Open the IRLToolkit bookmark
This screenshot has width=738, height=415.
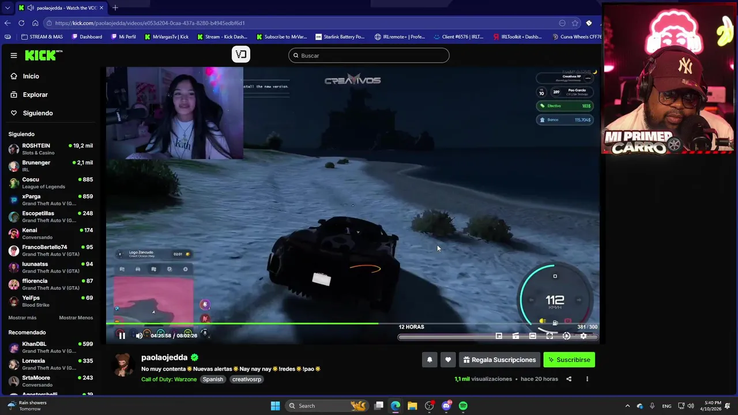click(x=517, y=37)
